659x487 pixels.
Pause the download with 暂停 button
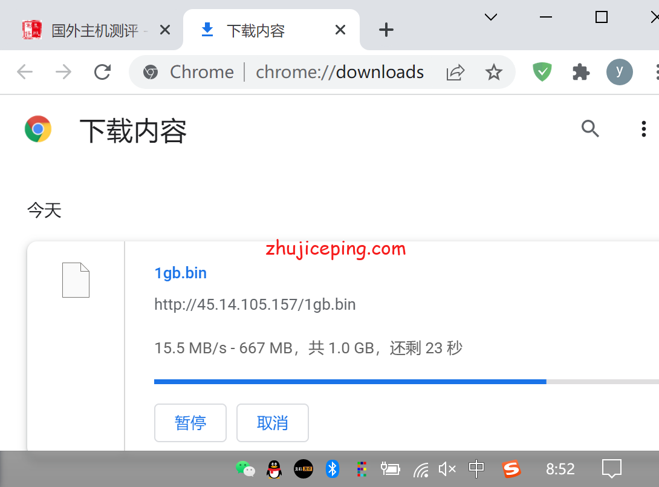[x=190, y=423]
